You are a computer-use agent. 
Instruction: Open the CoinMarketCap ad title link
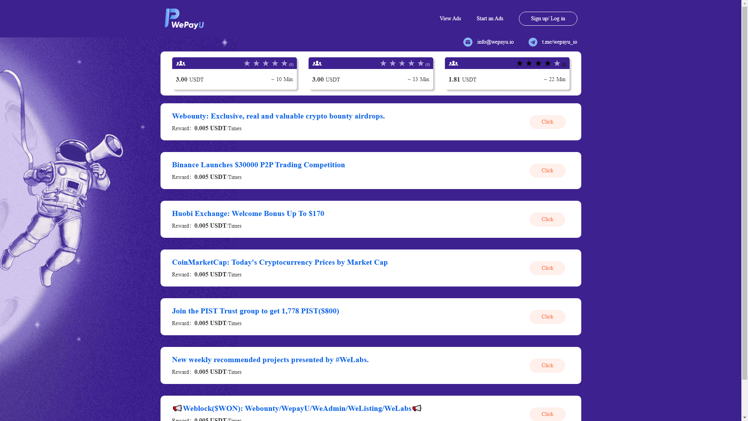[280, 262]
